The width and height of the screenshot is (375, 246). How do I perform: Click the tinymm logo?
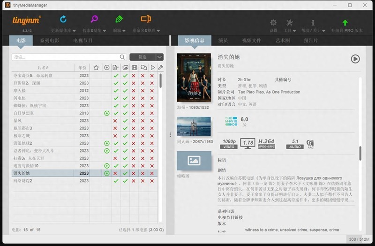27,20
